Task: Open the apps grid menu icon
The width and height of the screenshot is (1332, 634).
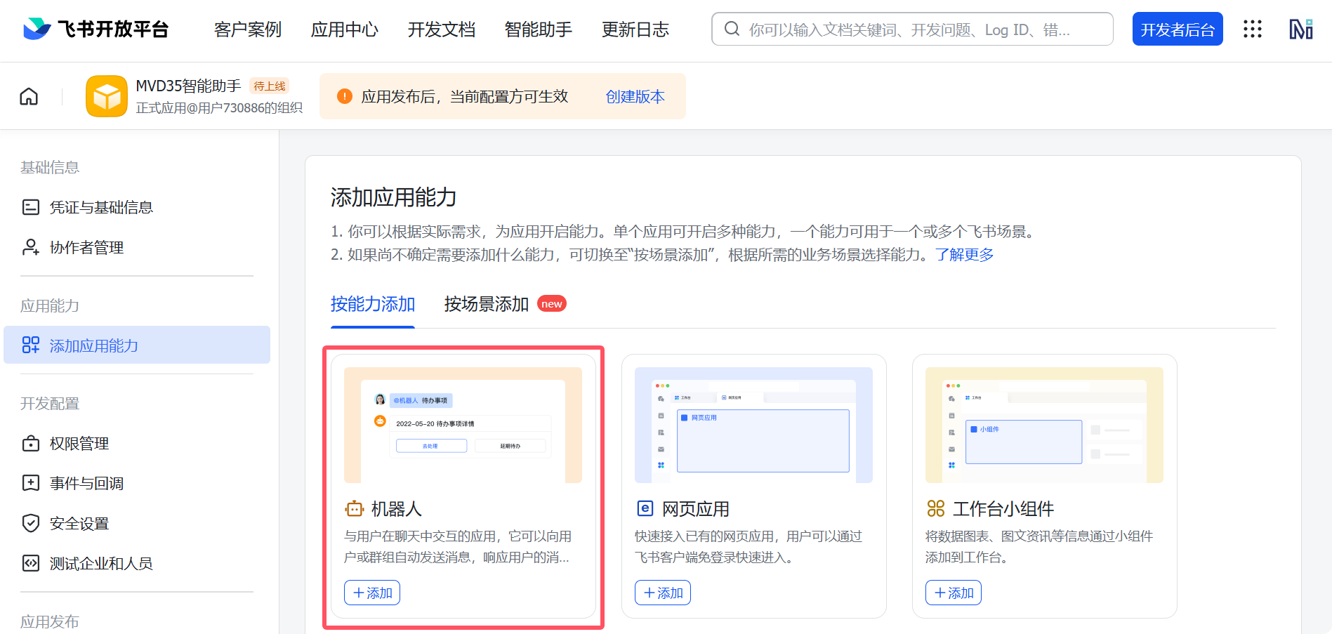Action: point(1253,29)
